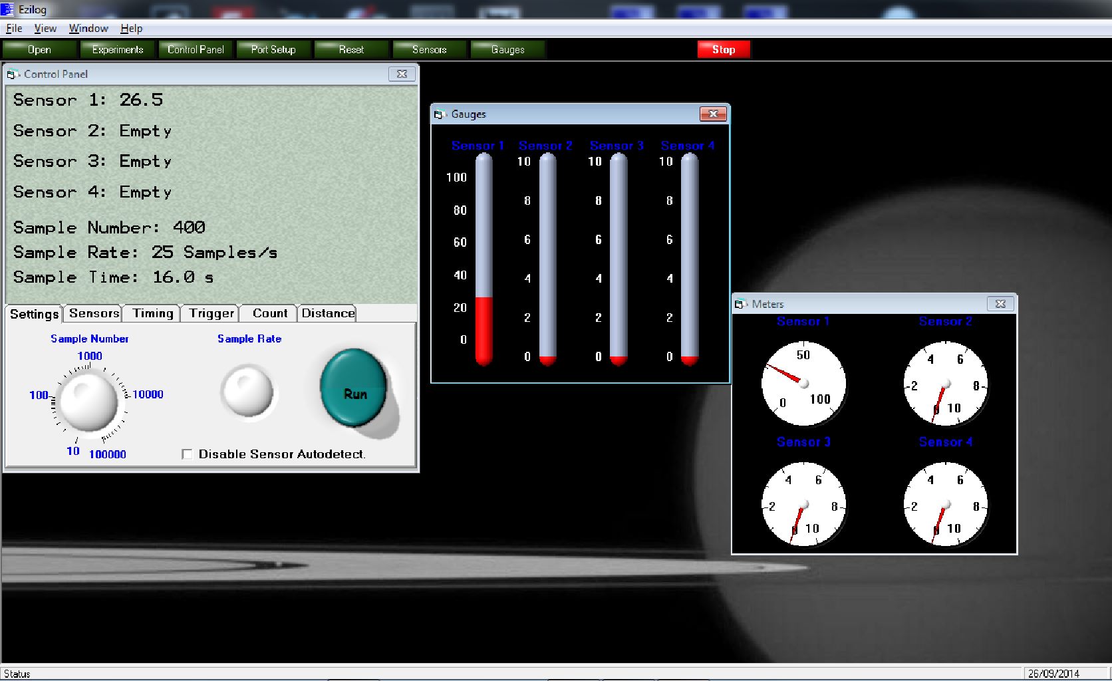
Task: Click the Sensors toolbar button
Action: click(x=429, y=50)
